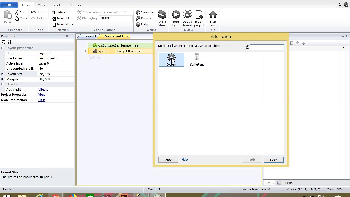Click trash icon in Layers panel
This screenshot has width=350, height=197.
[x=291, y=43]
